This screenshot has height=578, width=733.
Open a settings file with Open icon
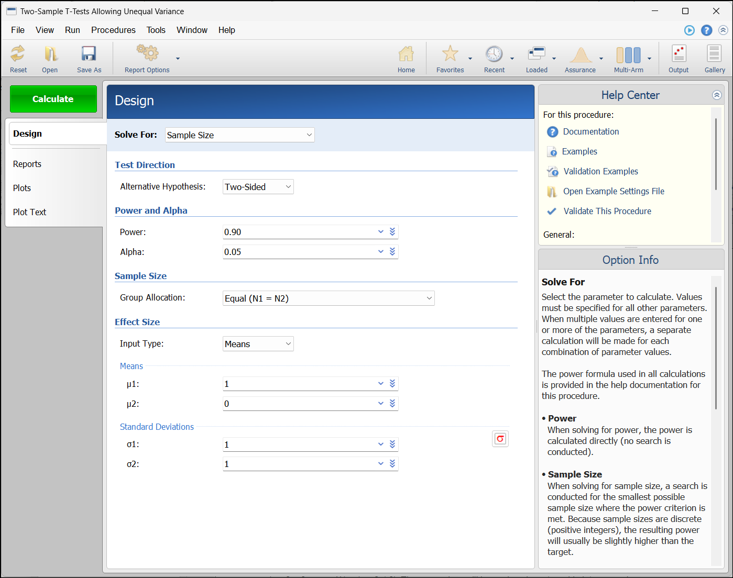click(50, 59)
